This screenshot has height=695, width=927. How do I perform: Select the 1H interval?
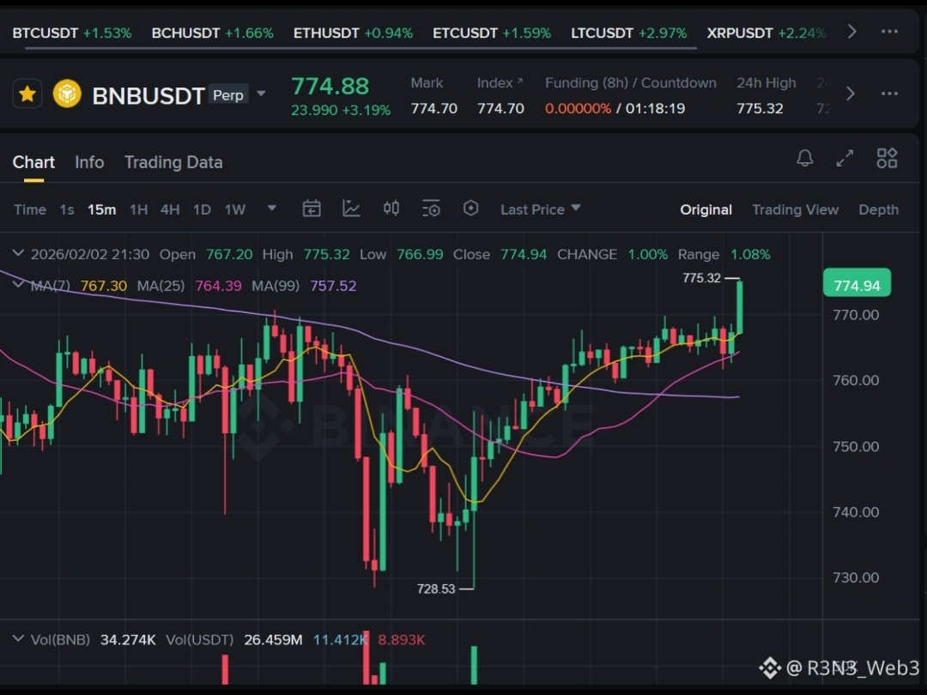(138, 210)
